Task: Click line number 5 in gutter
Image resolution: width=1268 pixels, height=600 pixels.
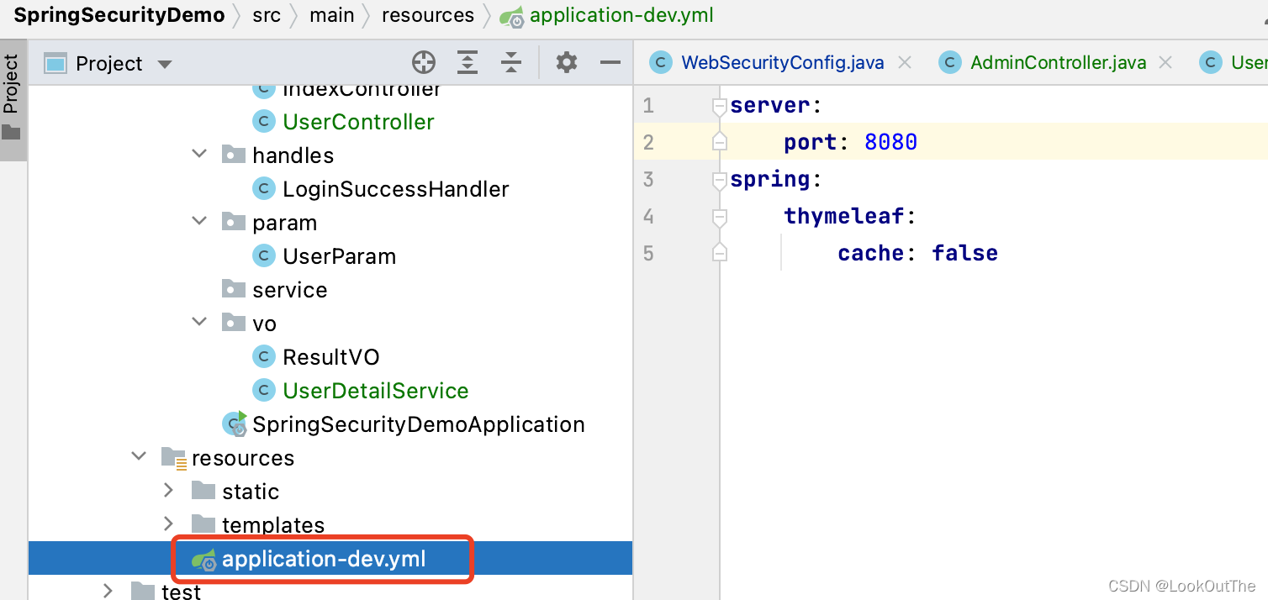Action: (x=647, y=253)
